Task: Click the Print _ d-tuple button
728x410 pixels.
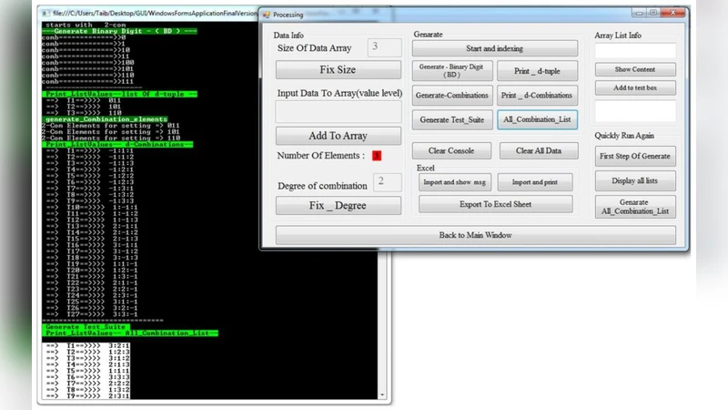Action: (x=537, y=70)
